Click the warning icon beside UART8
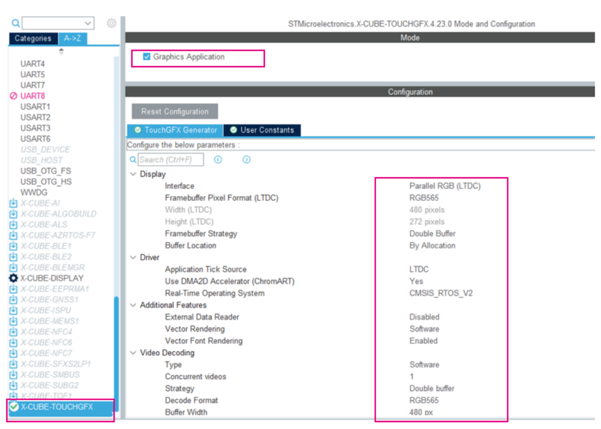 pos(13,96)
